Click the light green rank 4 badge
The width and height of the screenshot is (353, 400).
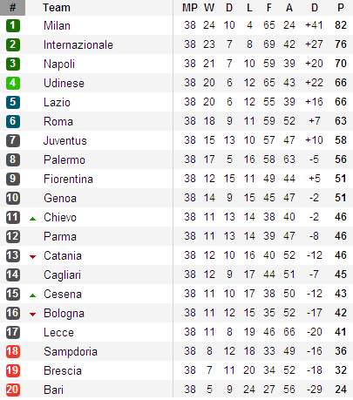click(13, 83)
